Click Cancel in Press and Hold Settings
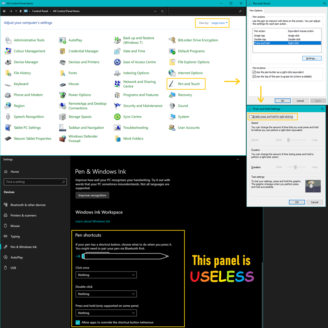Viewport: 328px width, 328px height. (315, 202)
